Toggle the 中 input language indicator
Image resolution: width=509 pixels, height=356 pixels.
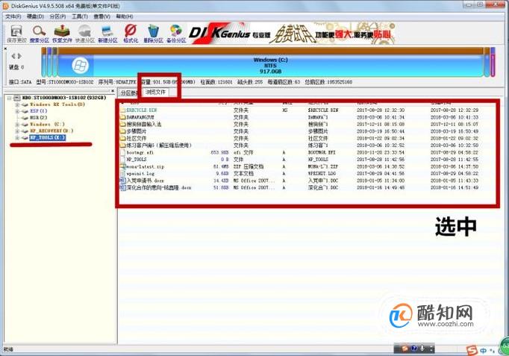pyautogui.click(x=484, y=351)
